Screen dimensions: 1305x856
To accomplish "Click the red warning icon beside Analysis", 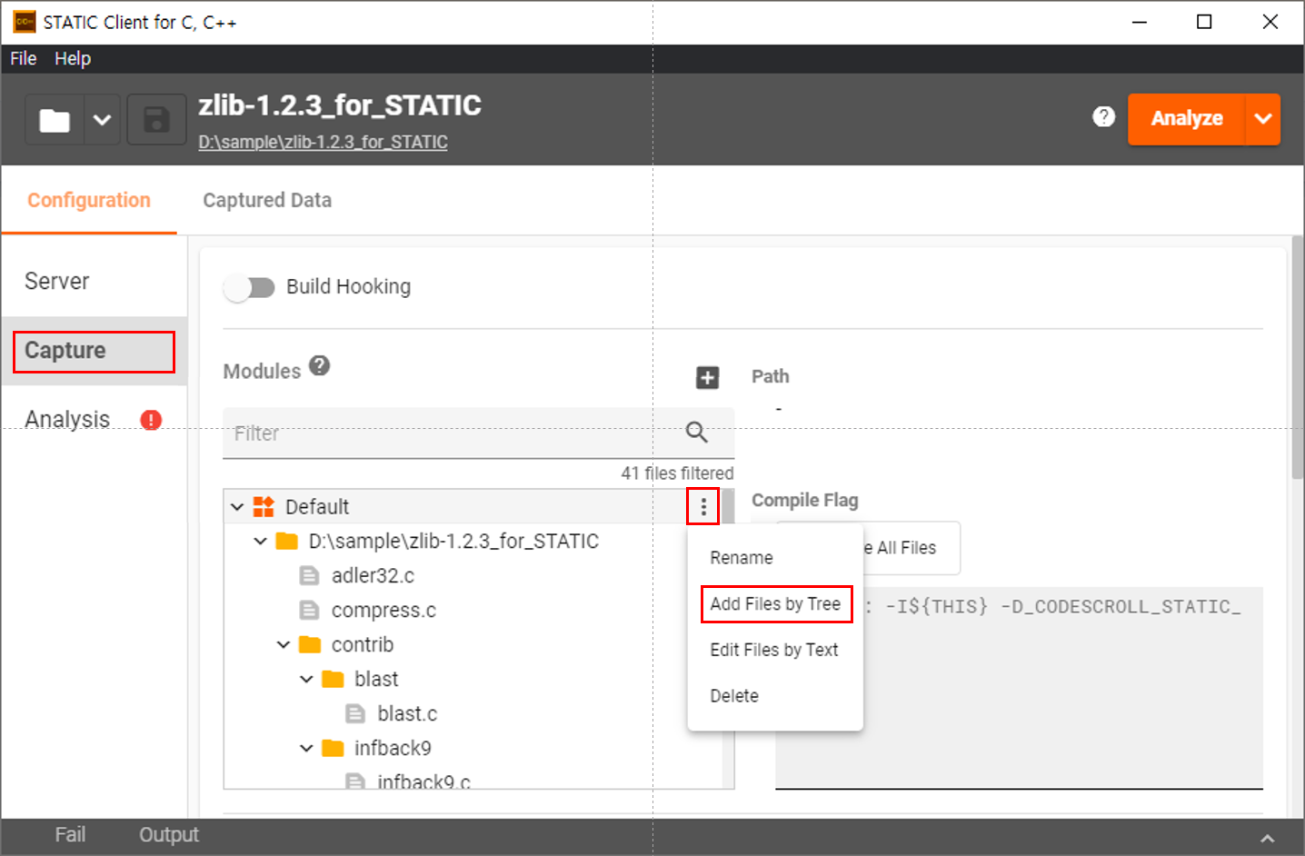I will pyautogui.click(x=151, y=420).
